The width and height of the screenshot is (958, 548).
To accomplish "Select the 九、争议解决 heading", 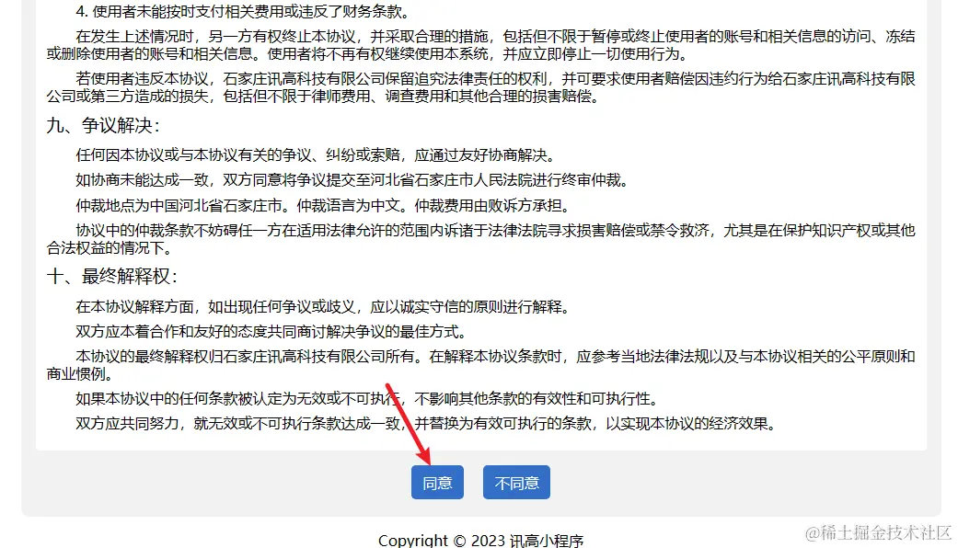I will coord(103,126).
